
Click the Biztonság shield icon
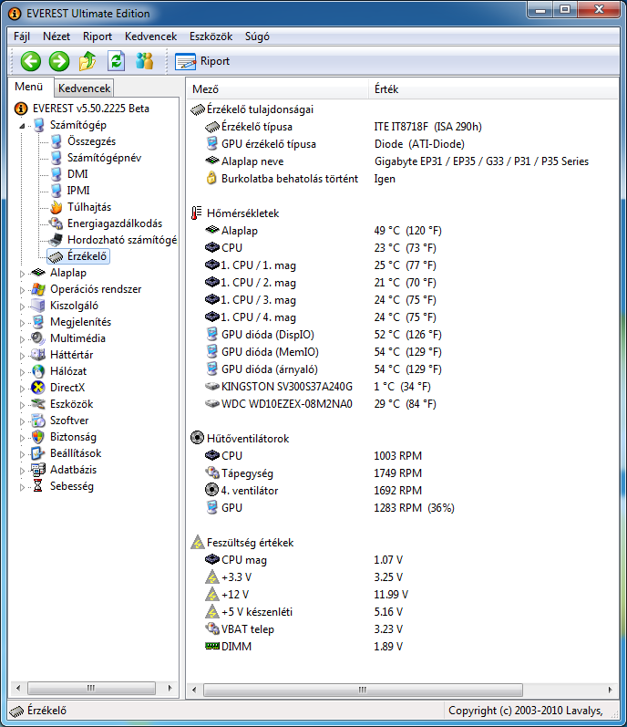[x=38, y=437]
